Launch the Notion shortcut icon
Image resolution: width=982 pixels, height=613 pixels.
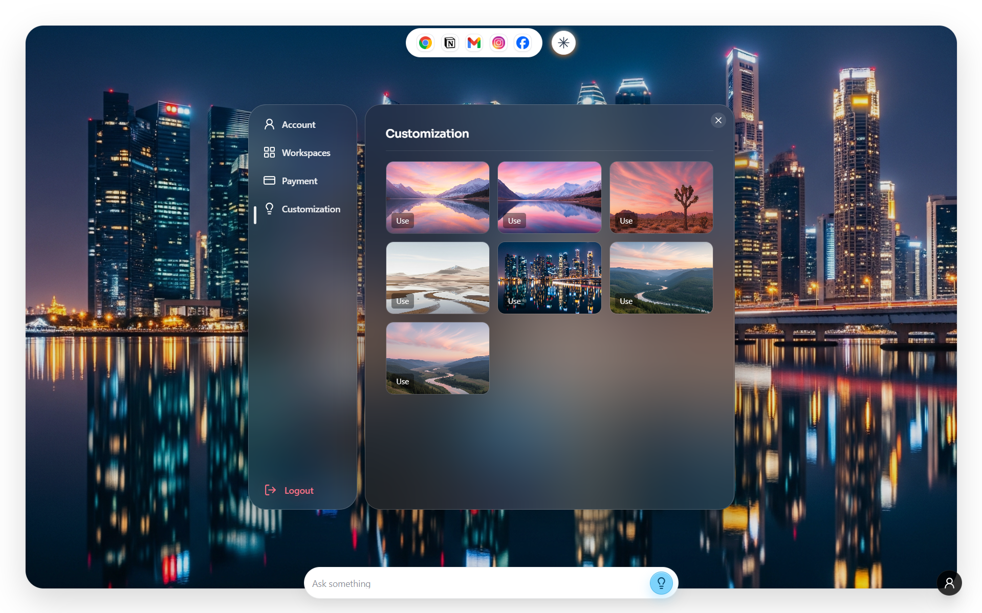(x=450, y=43)
